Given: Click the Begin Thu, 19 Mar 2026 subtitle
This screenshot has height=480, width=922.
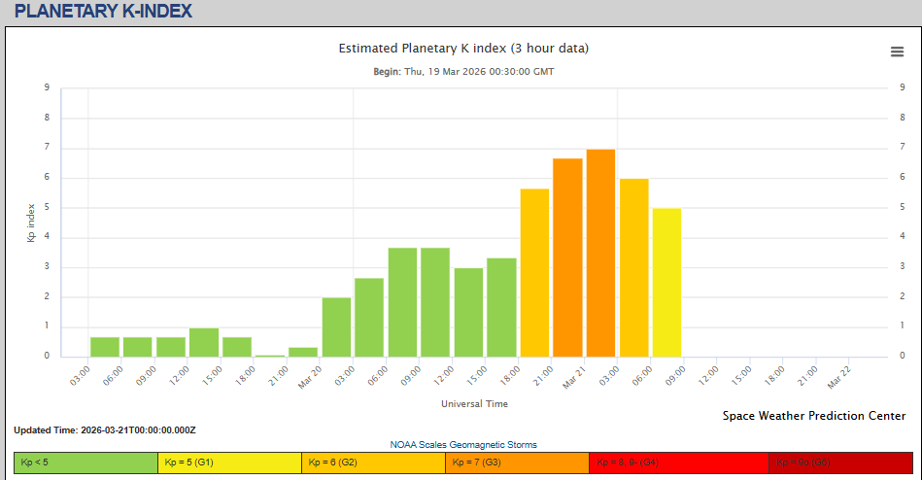Looking at the screenshot, I should click(x=463, y=72).
